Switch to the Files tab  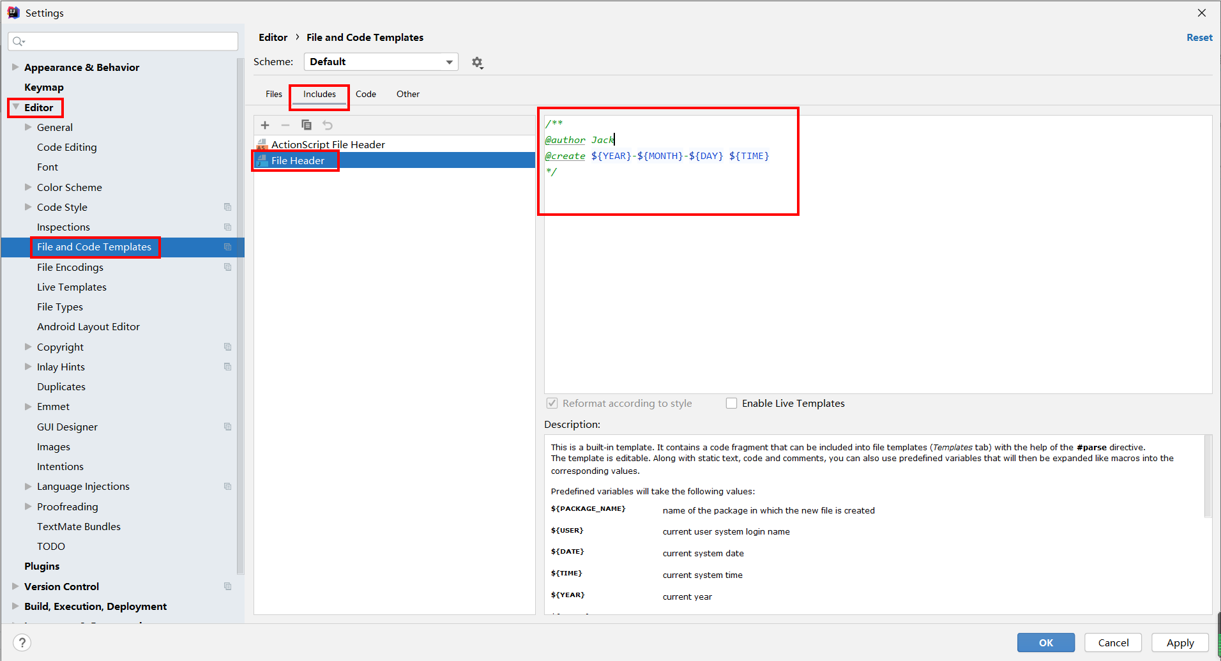pyautogui.click(x=274, y=94)
